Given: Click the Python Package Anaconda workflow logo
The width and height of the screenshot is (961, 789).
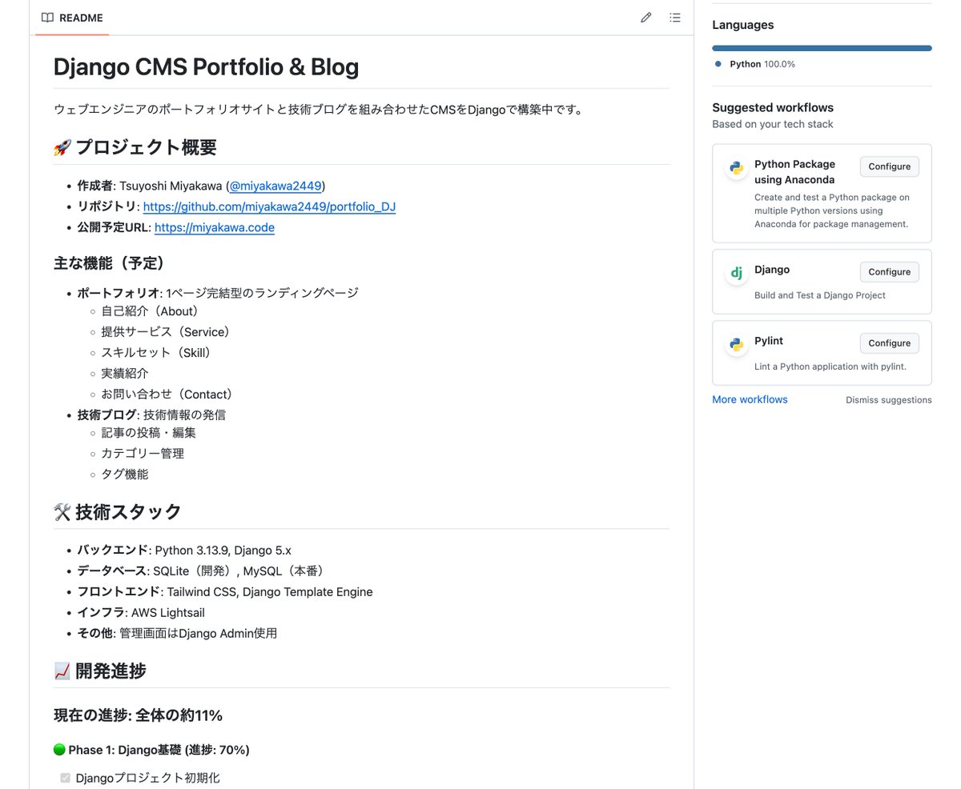Looking at the screenshot, I should click(735, 169).
